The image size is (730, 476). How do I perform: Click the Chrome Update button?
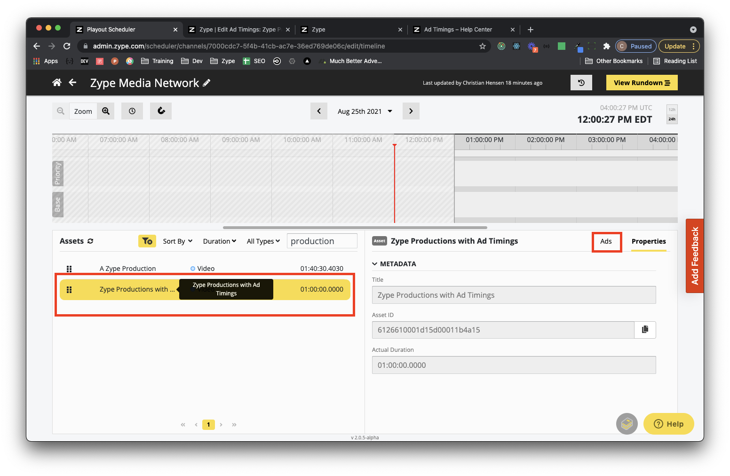coord(675,46)
